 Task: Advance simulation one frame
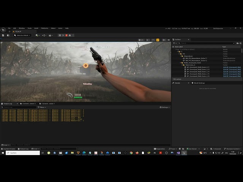pyautogui.click(x=63, y=35)
